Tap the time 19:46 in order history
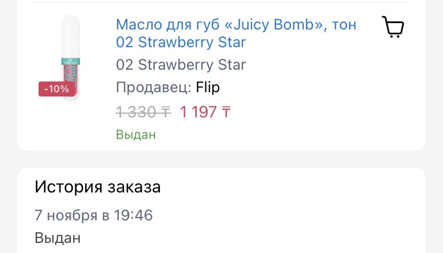Image resolution: width=443 pixels, height=253 pixels. pos(134,215)
